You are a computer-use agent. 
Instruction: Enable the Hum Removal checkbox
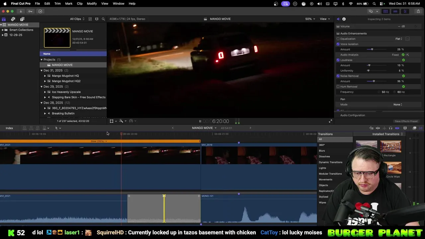(x=338, y=87)
